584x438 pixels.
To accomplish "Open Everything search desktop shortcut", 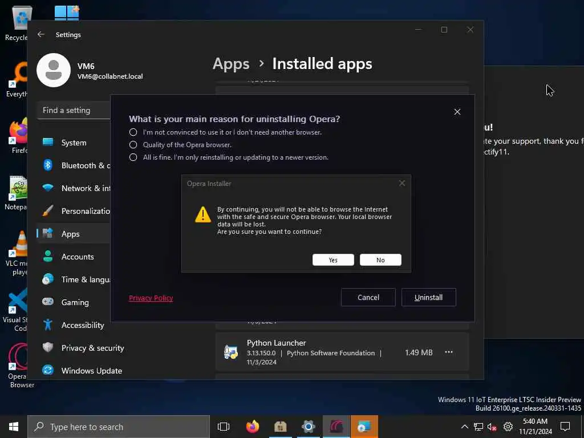I will pos(17,80).
